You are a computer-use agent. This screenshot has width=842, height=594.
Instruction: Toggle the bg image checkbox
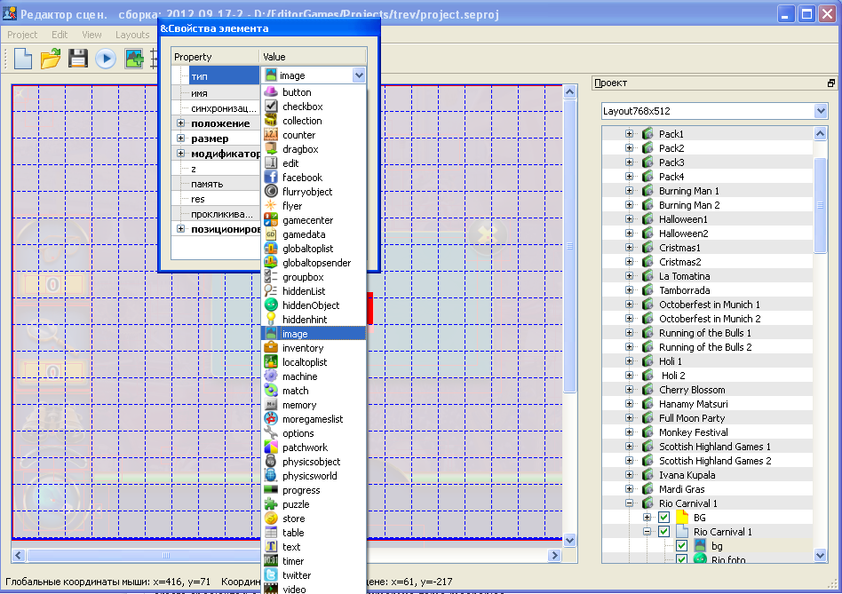click(x=681, y=546)
